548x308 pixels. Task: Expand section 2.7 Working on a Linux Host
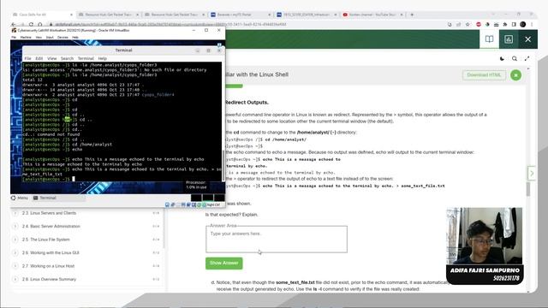[15, 266]
